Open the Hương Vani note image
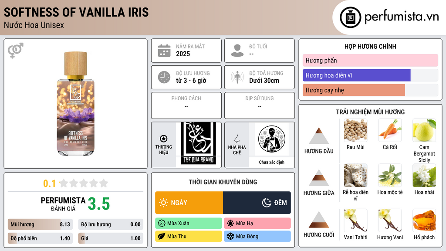446x251 pixels. coord(390,220)
